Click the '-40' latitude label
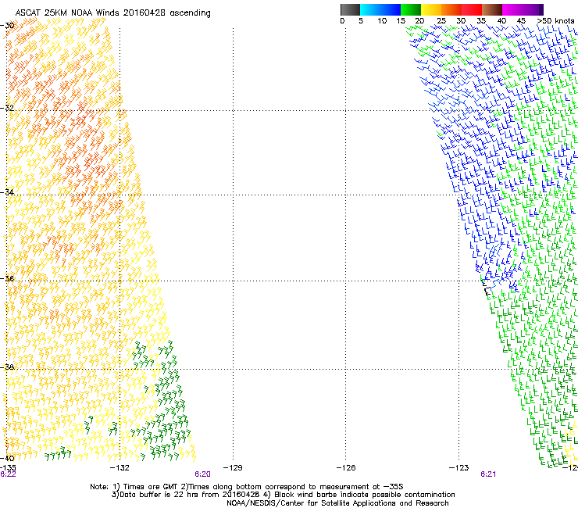The width and height of the screenshot is (578, 508). coord(7,458)
